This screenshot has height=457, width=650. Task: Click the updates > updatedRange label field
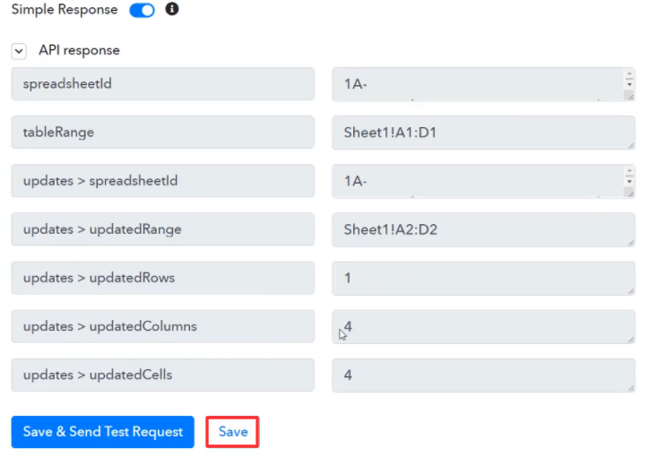[163, 229]
